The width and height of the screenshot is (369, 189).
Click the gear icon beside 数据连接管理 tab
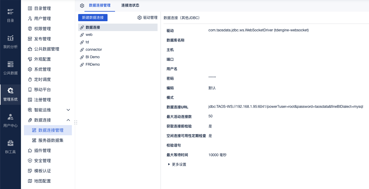[82, 6]
